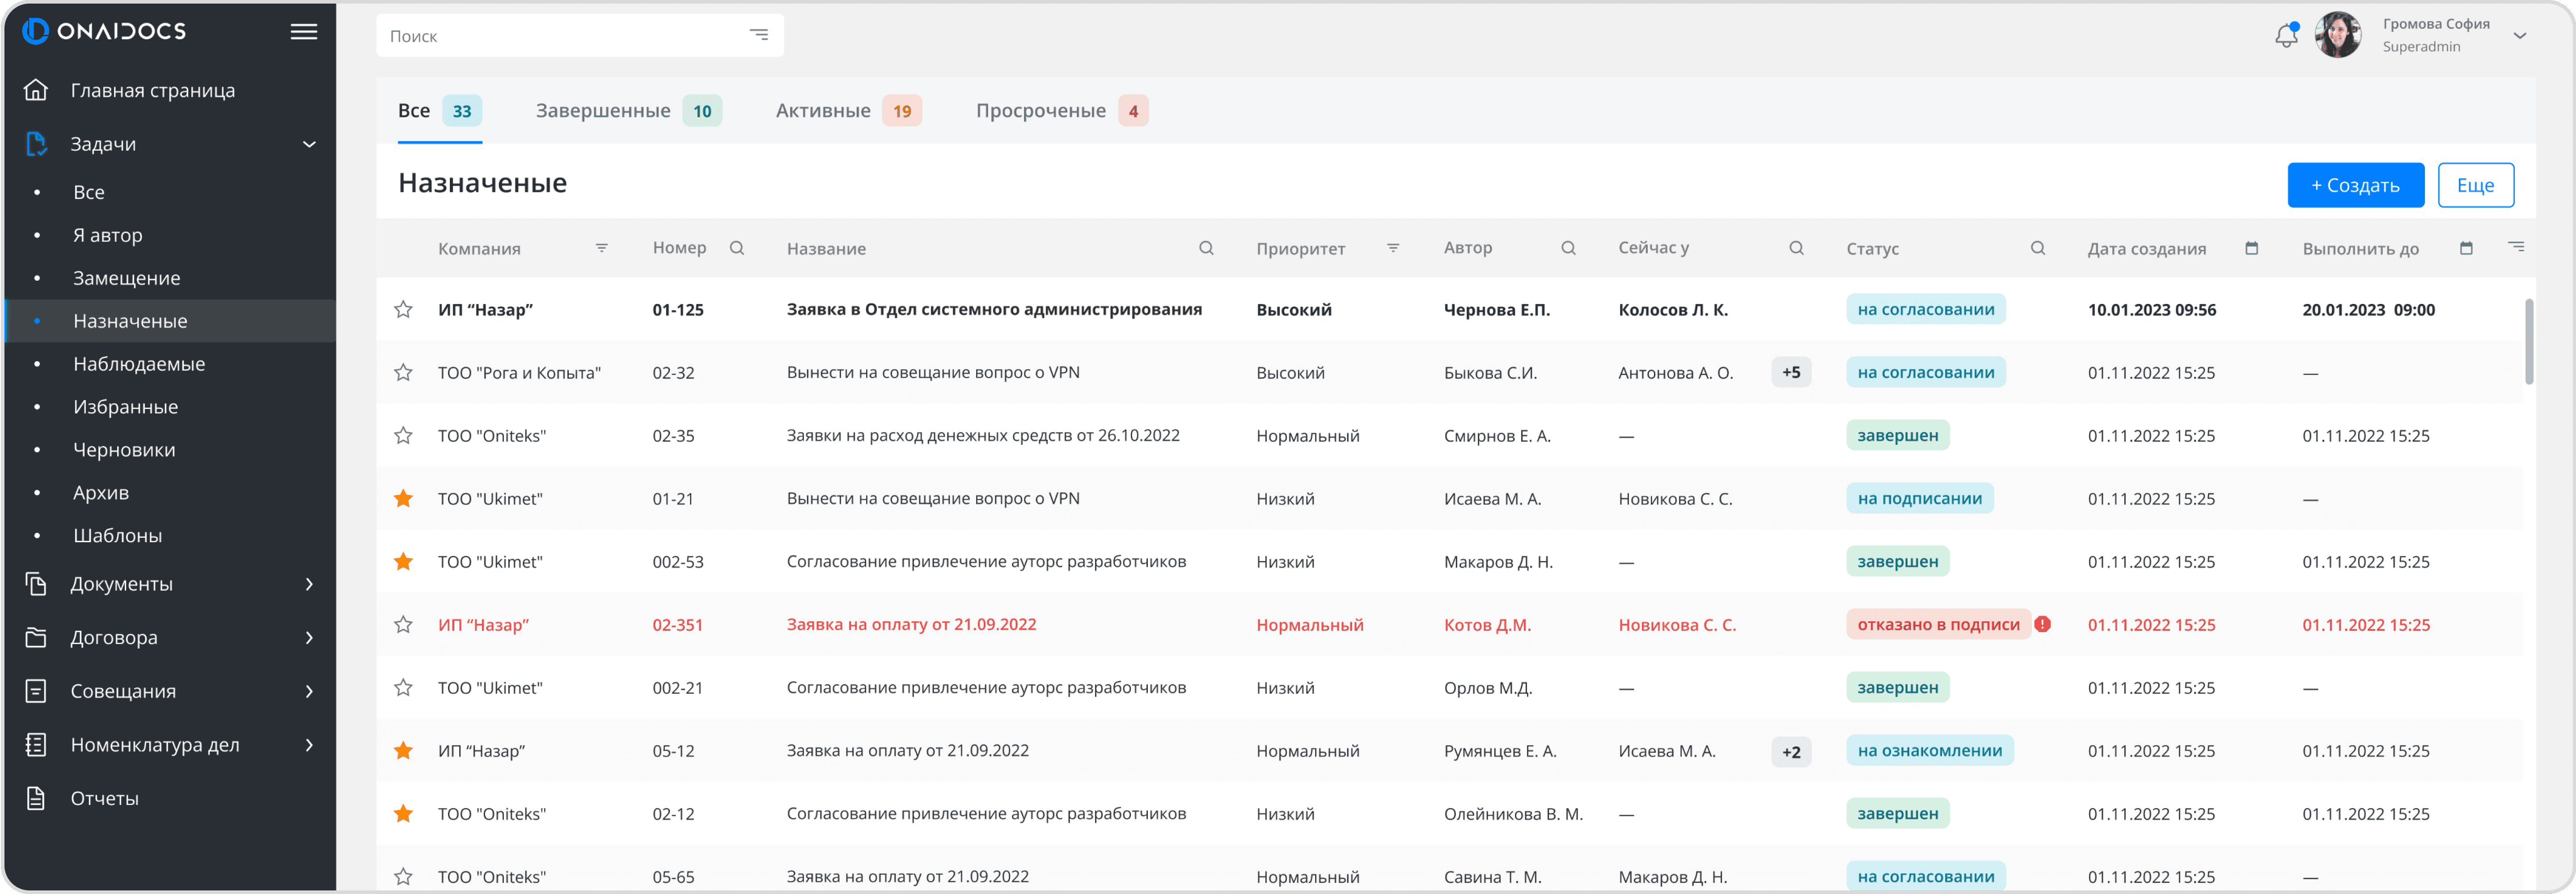Viewport: 2576px width, 894px height.
Task: Unstar the row 05-12 ИП Назар
Action: point(403,750)
